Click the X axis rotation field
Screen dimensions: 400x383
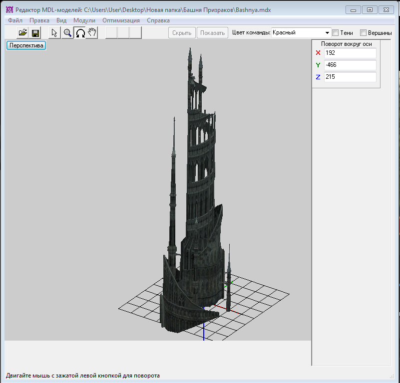350,53
